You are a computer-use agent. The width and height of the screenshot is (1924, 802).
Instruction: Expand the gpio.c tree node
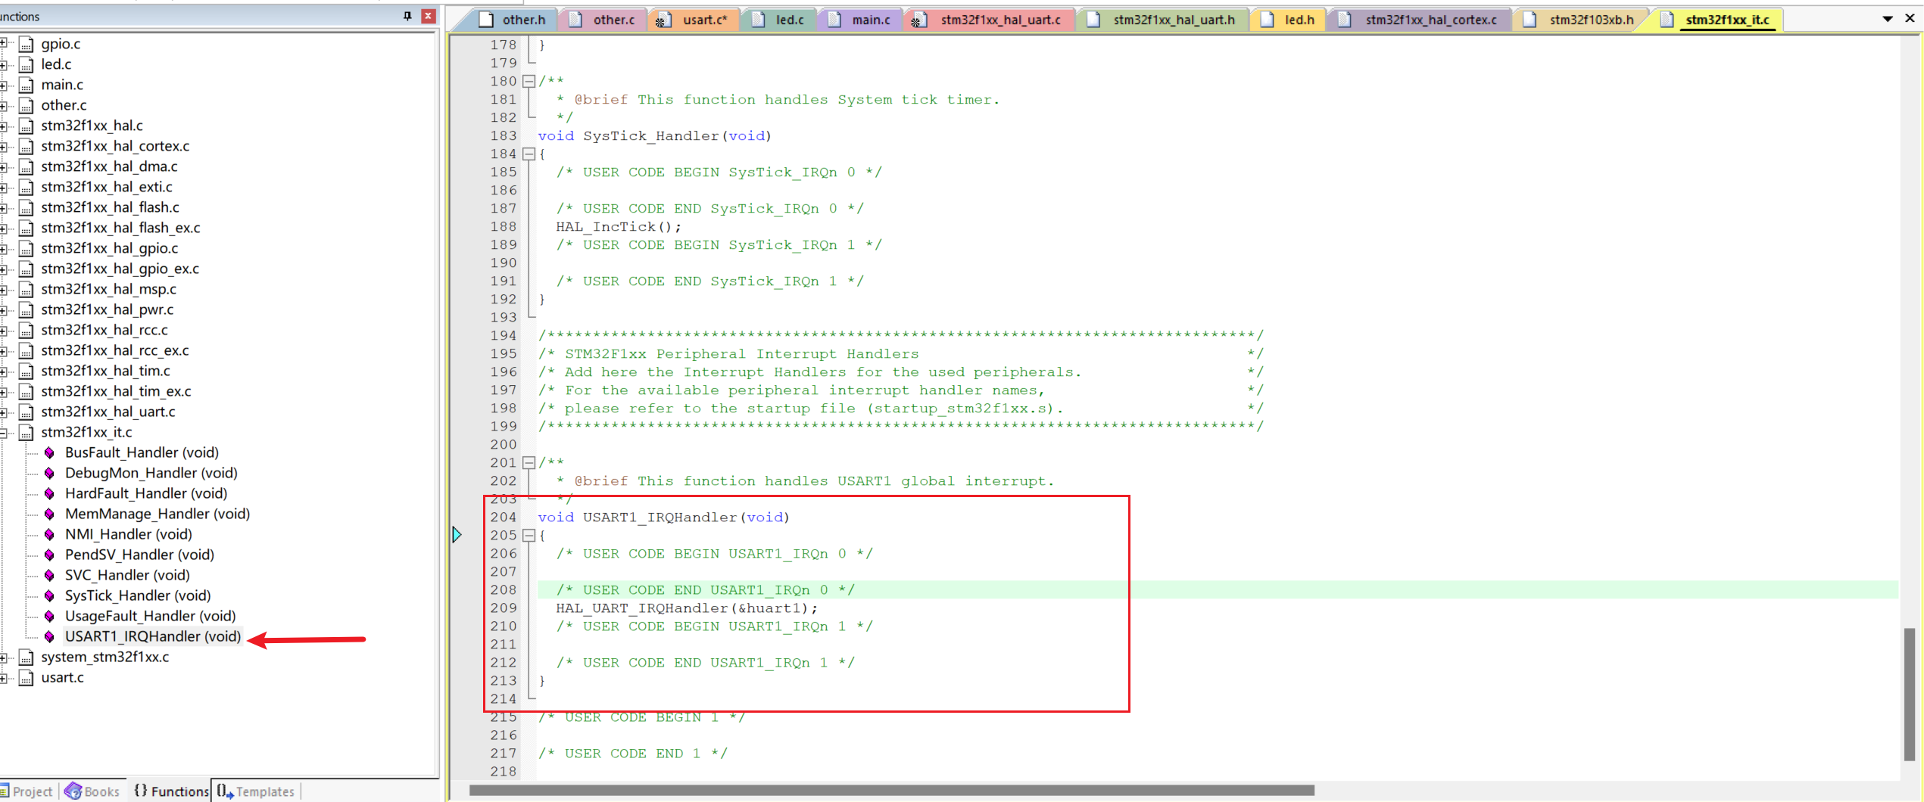pos(3,44)
